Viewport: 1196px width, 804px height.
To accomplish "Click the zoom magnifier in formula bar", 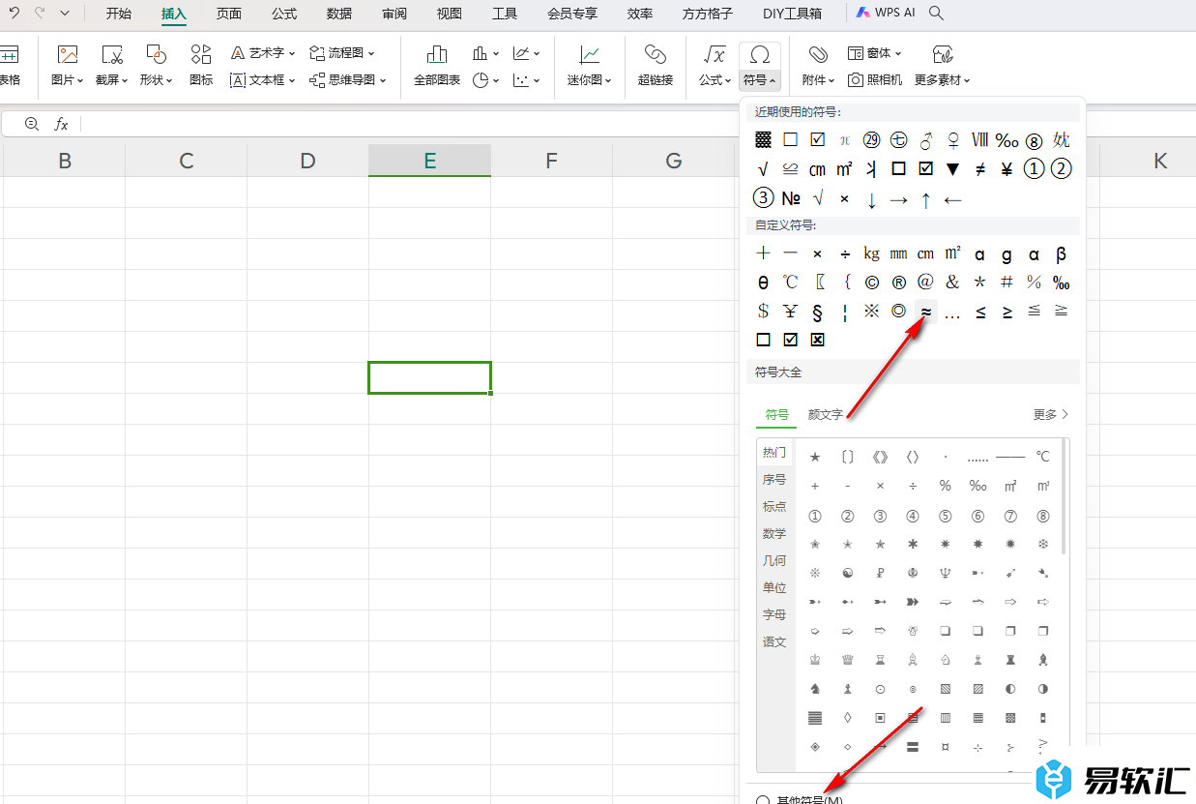I will (x=32, y=124).
